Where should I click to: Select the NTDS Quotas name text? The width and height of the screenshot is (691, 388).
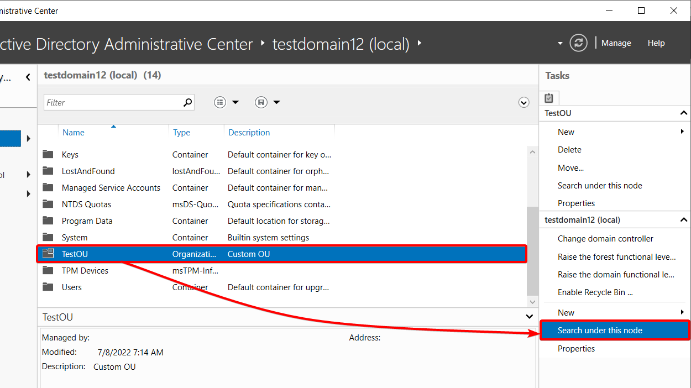click(86, 205)
